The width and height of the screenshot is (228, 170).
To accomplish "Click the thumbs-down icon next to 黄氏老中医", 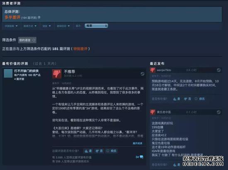I will 153,112.
